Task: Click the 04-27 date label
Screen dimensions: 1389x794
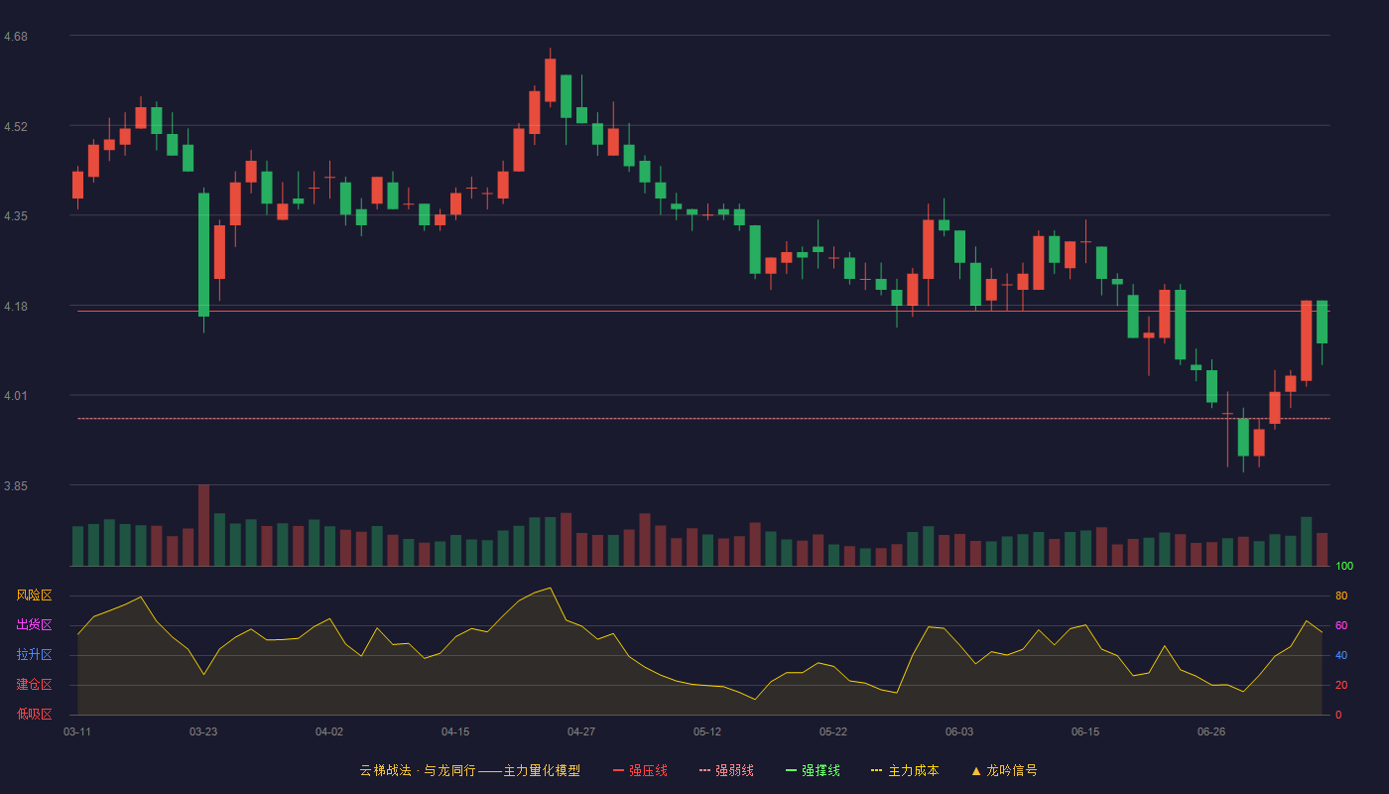Action: [x=581, y=731]
